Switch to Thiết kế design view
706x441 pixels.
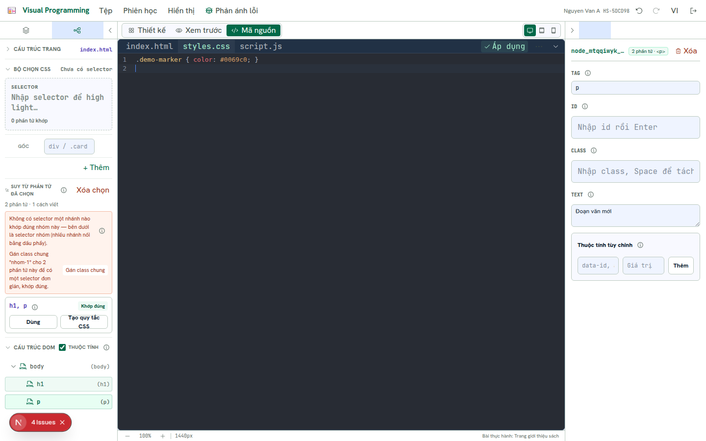(147, 30)
